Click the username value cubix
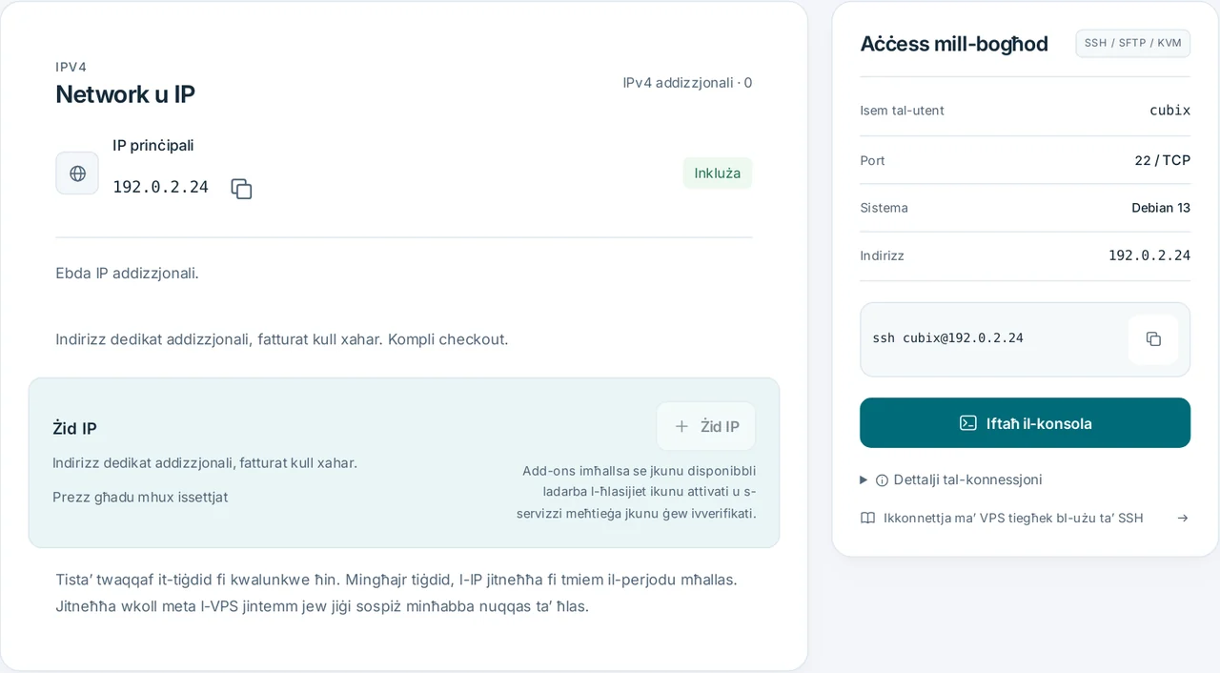The image size is (1220, 673). click(x=1169, y=111)
